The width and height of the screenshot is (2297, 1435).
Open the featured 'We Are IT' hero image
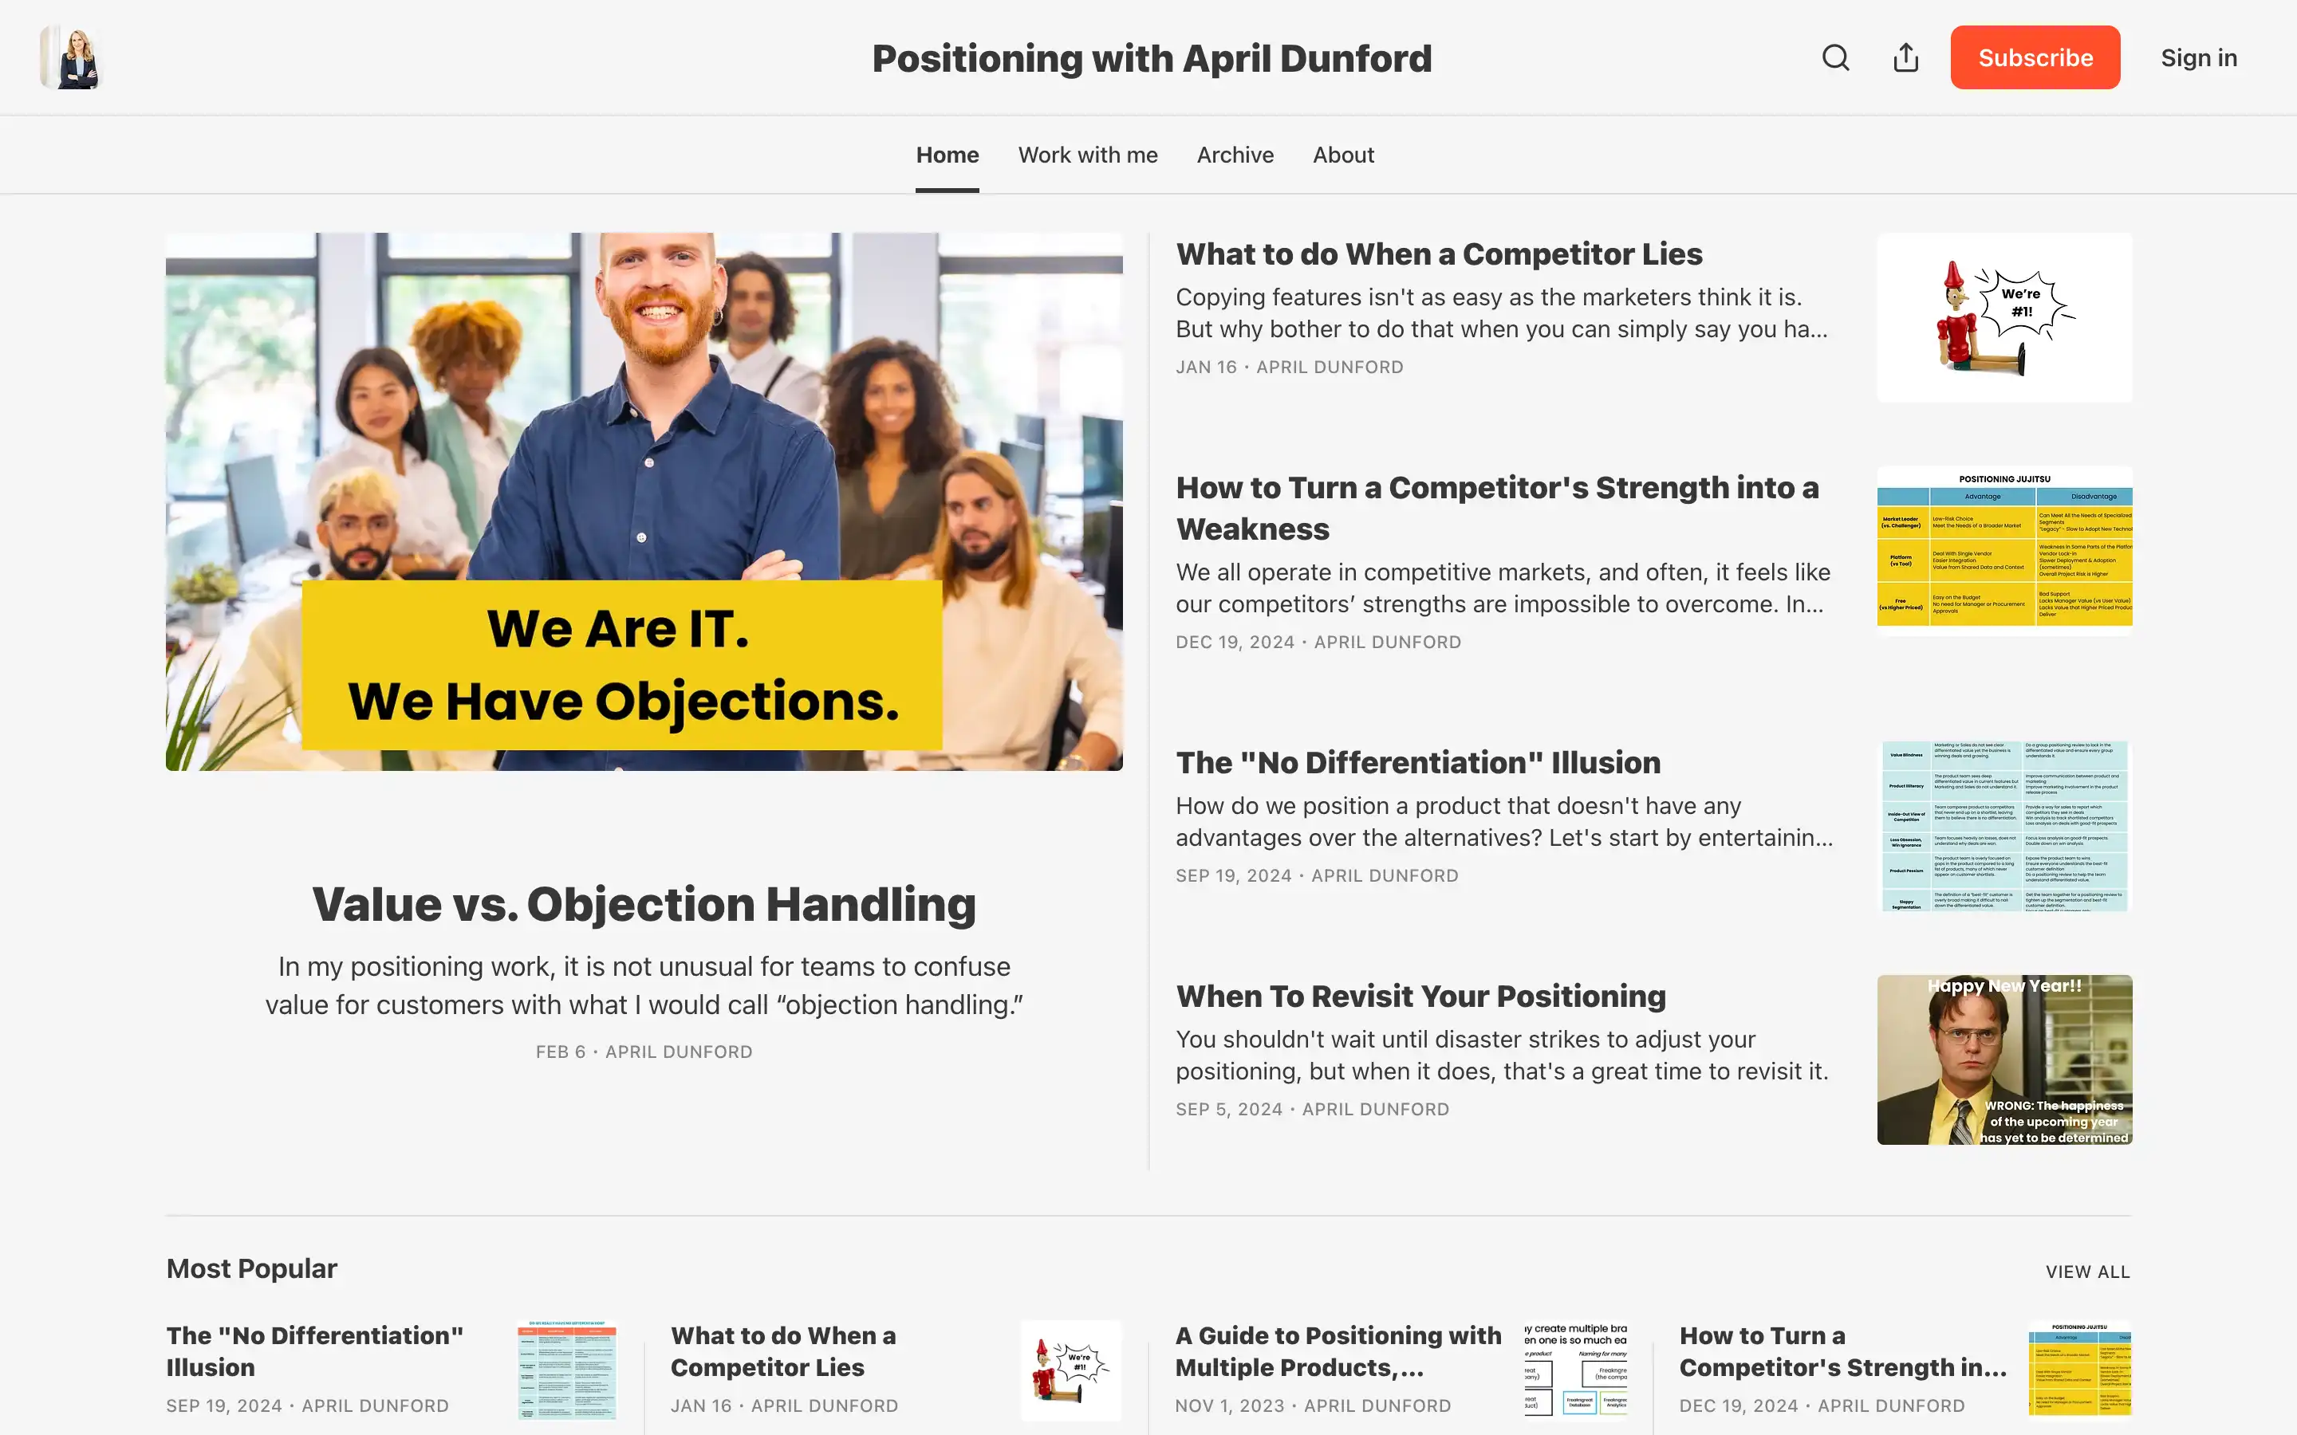point(644,501)
